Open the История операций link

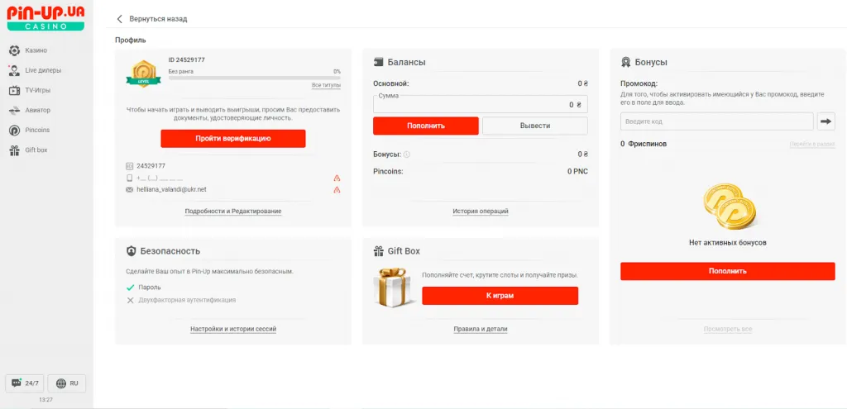pos(481,211)
